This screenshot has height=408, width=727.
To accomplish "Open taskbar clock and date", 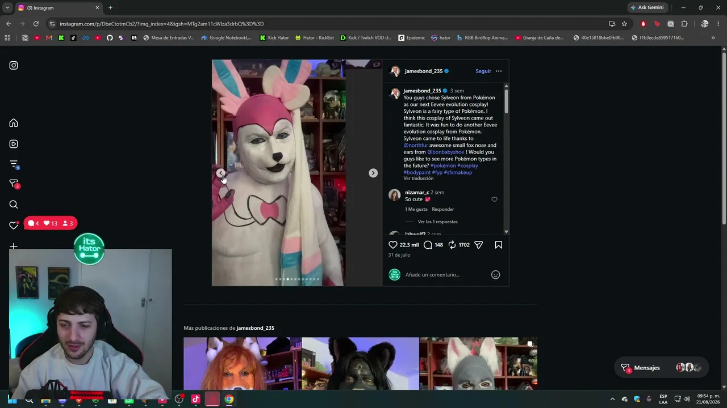I will 708,399.
